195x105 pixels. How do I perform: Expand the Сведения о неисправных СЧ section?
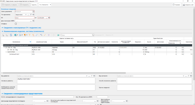click(2, 28)
